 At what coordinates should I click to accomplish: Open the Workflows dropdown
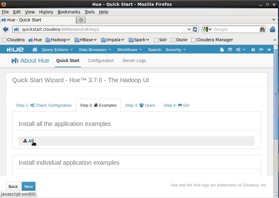[x=130, y=50]
